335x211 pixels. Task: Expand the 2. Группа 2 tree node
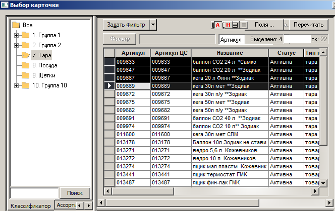click(16, 45)
